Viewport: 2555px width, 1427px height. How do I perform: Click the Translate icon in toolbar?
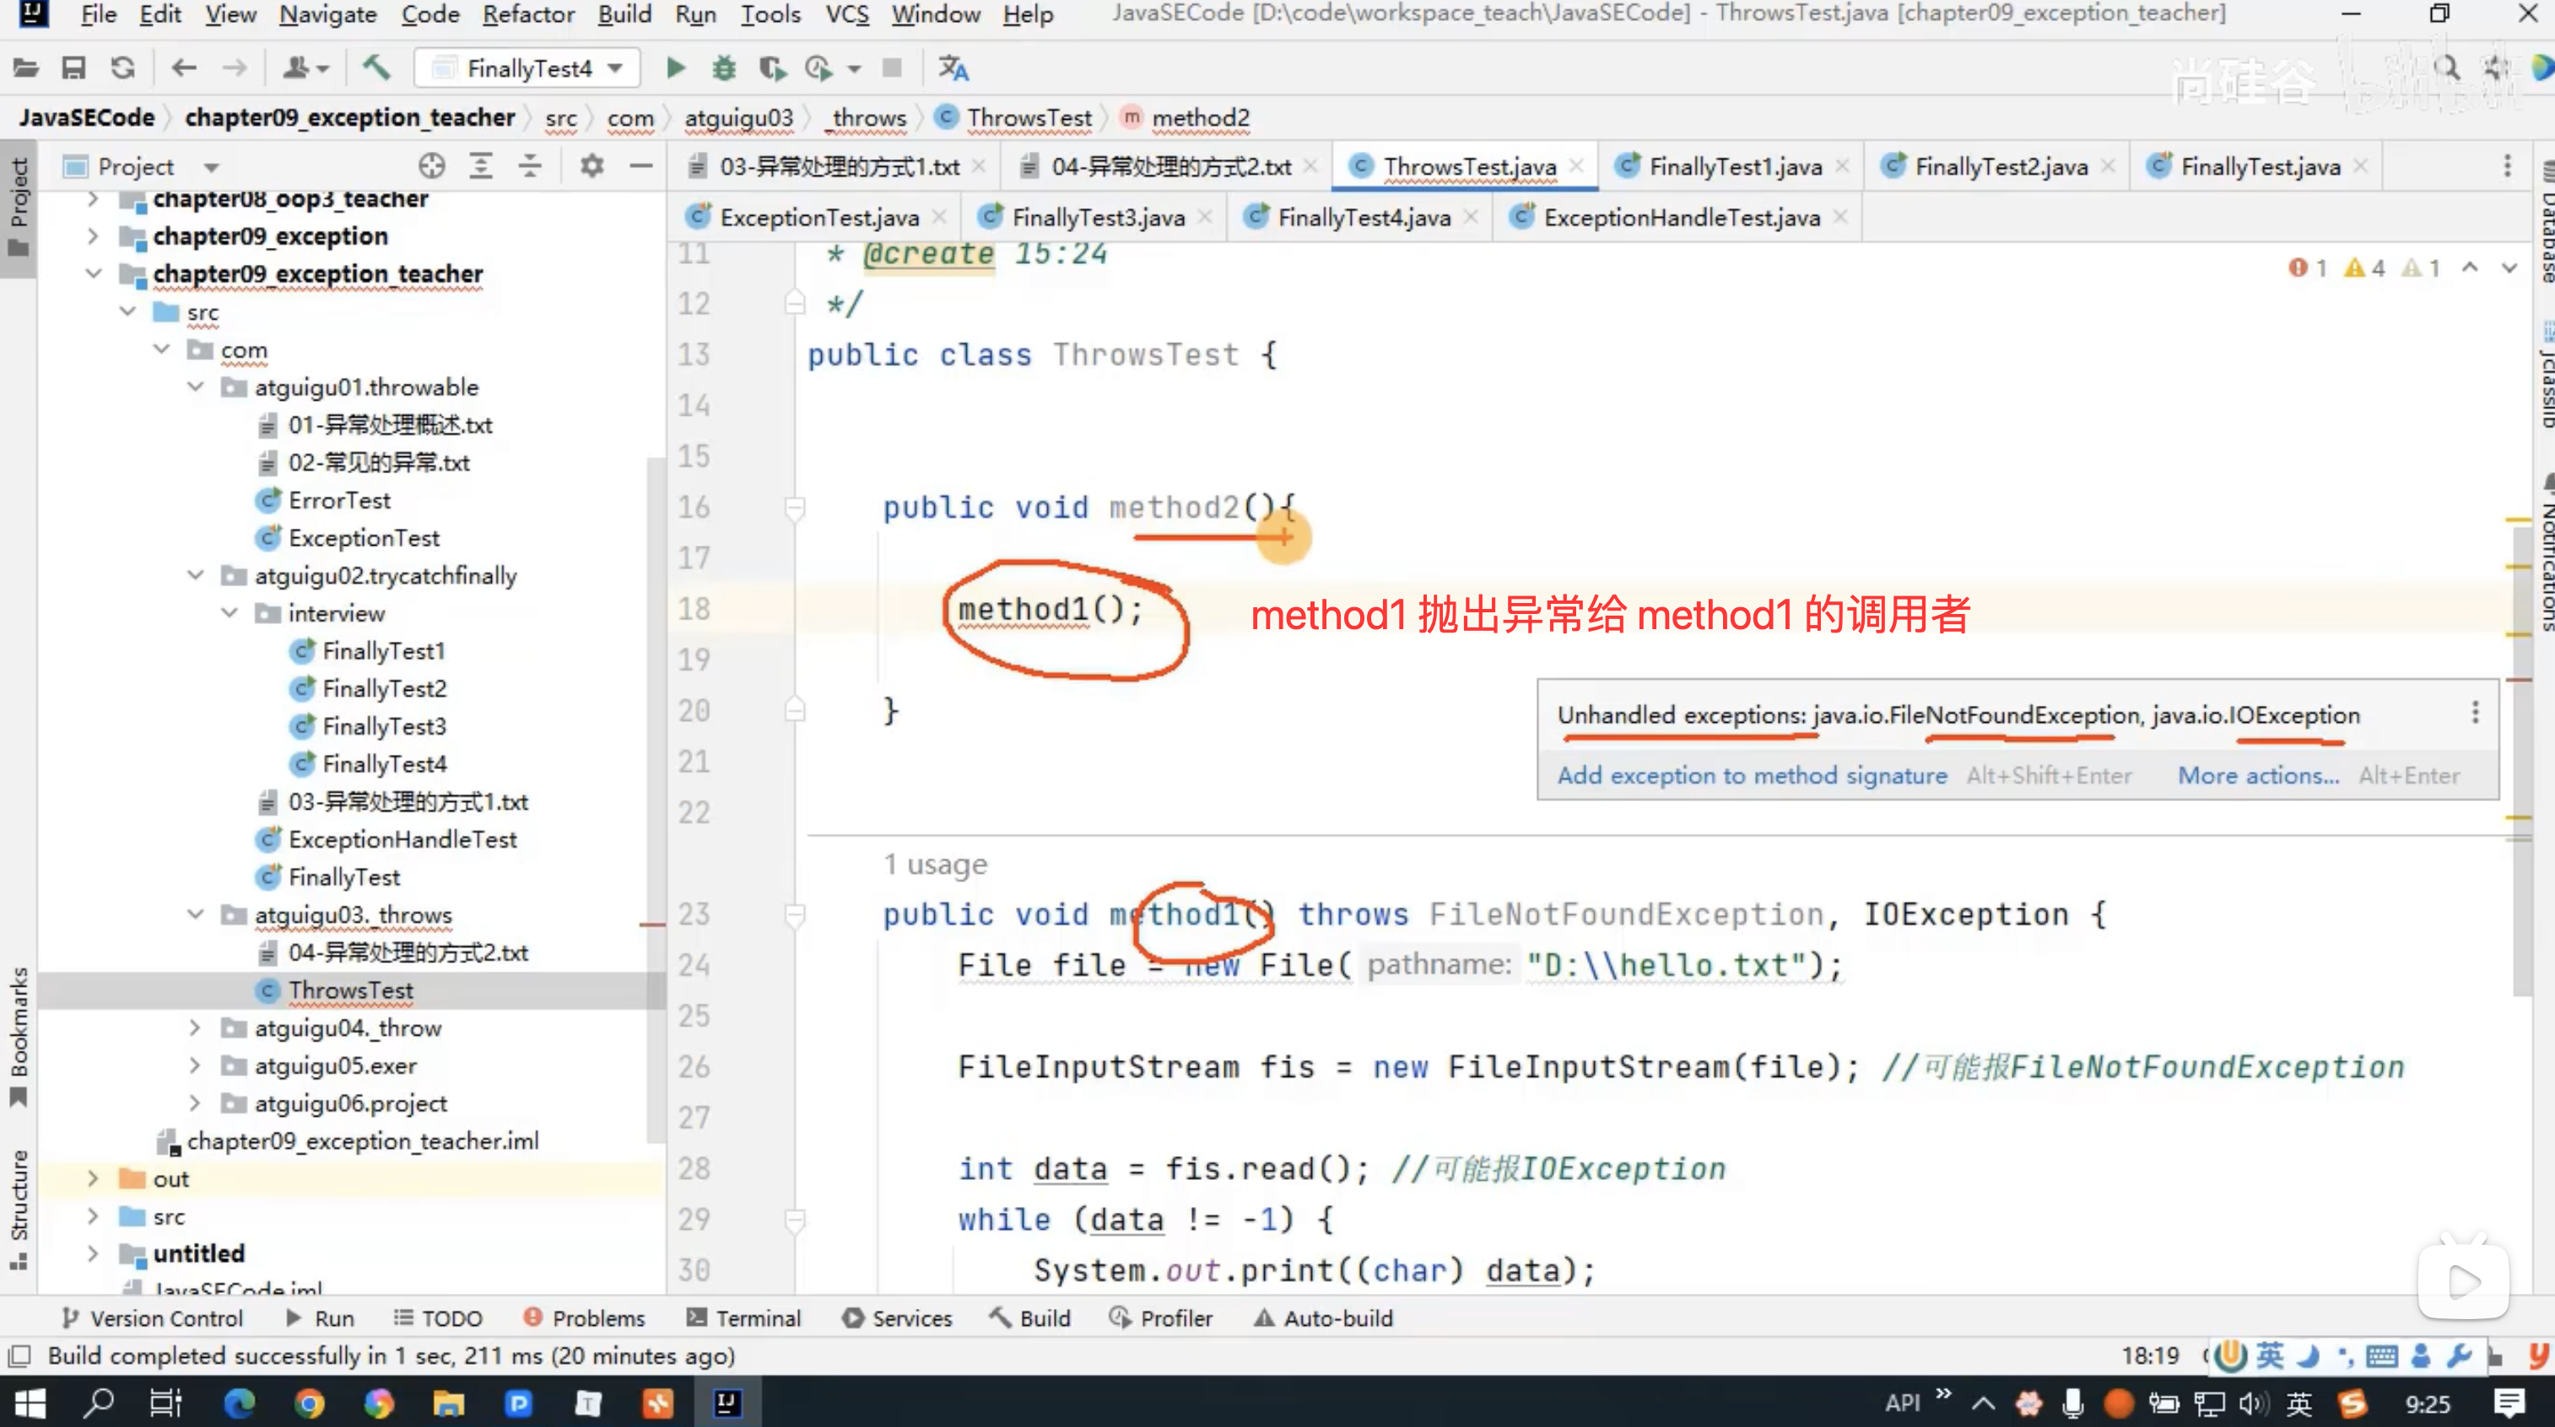(x=953, y=67)
